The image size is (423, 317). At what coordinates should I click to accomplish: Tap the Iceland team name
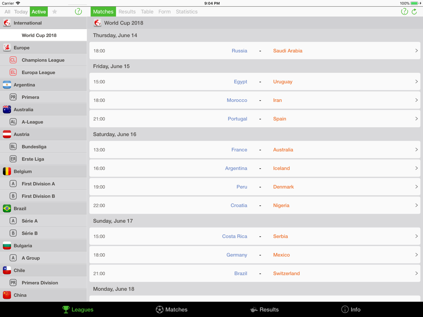[x=281, y=168]
